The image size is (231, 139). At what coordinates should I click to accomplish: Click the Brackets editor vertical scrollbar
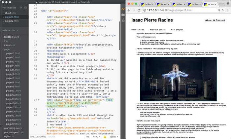point(119,36)
